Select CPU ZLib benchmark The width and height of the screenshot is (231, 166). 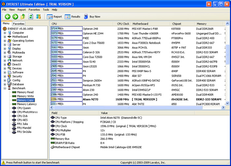tap(22, 116)
